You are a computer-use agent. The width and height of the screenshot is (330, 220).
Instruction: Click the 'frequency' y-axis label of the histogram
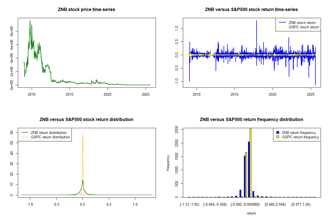(168, 163)
